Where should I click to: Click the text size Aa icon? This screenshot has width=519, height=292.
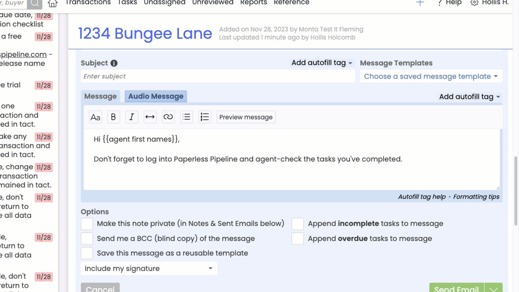pos(95,117)
